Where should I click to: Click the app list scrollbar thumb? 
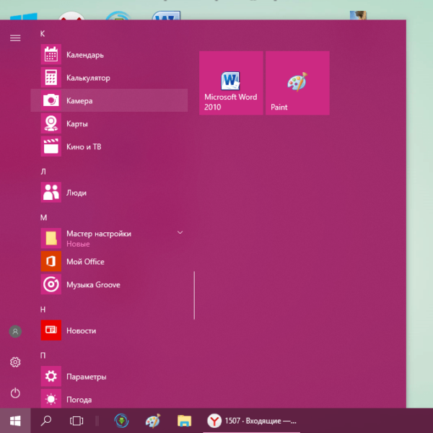click(x=194, y=295)
